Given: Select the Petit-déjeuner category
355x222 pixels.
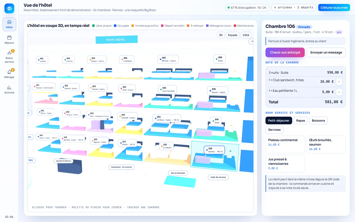Looking at the screenshot, I should [x=279, y=120].
